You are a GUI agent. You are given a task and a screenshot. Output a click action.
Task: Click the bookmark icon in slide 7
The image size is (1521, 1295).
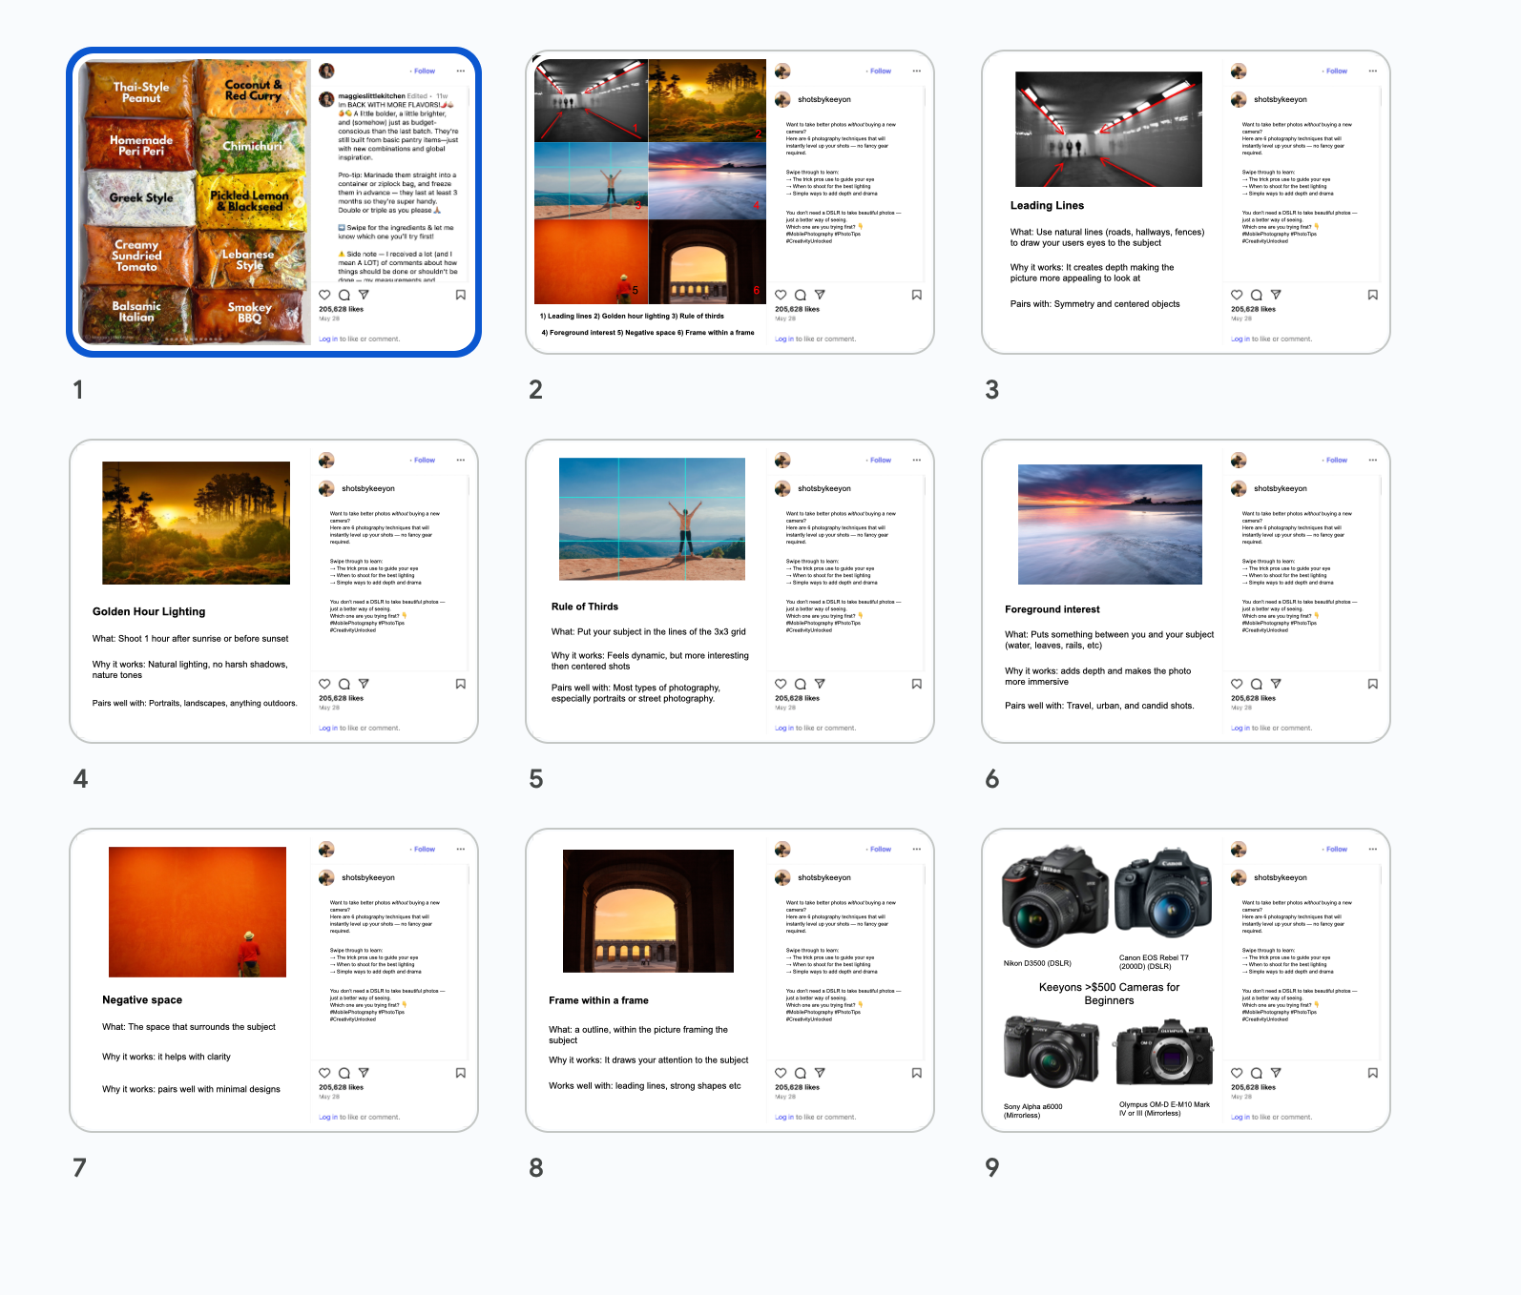[461, 1073]
